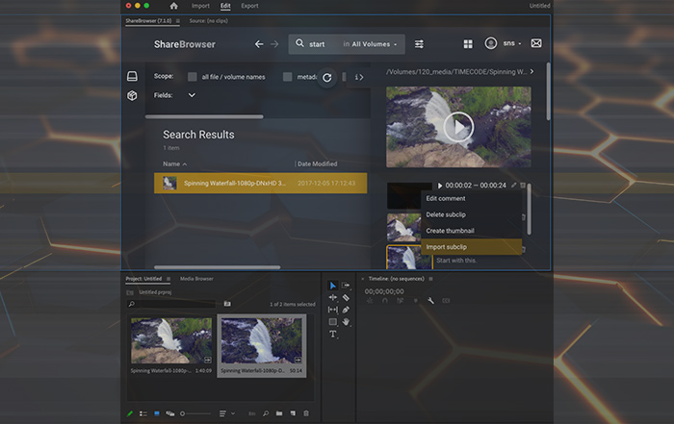Viewport: 674px width, 424px height.
Task: Select the Hand tool
Action: pos(346,321)
